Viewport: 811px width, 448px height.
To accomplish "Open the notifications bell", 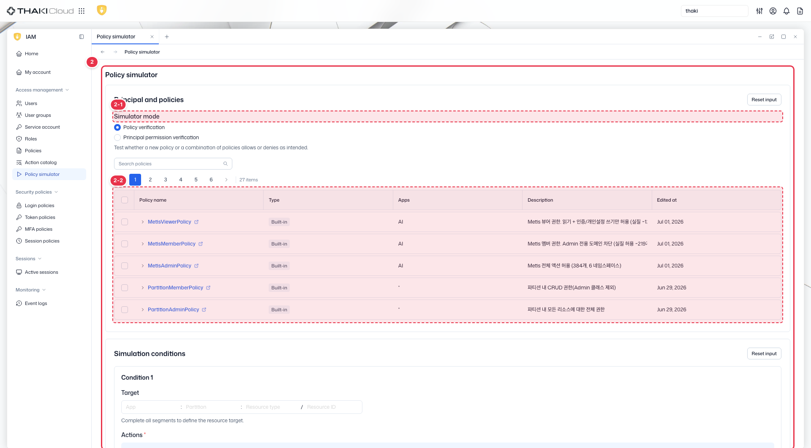I will pyautogui.click(x=787, y=11).
